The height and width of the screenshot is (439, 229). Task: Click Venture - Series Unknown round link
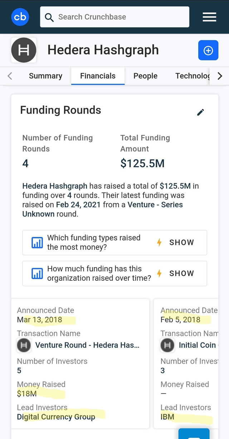(x=103, y=209)
